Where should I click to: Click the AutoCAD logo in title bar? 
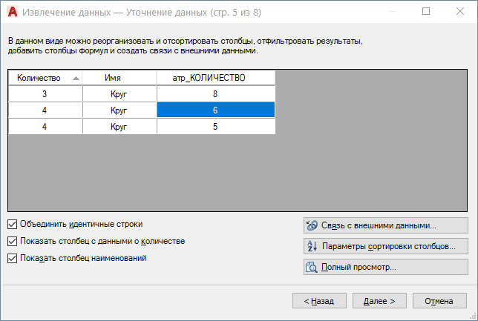click(x=13, y=12)
